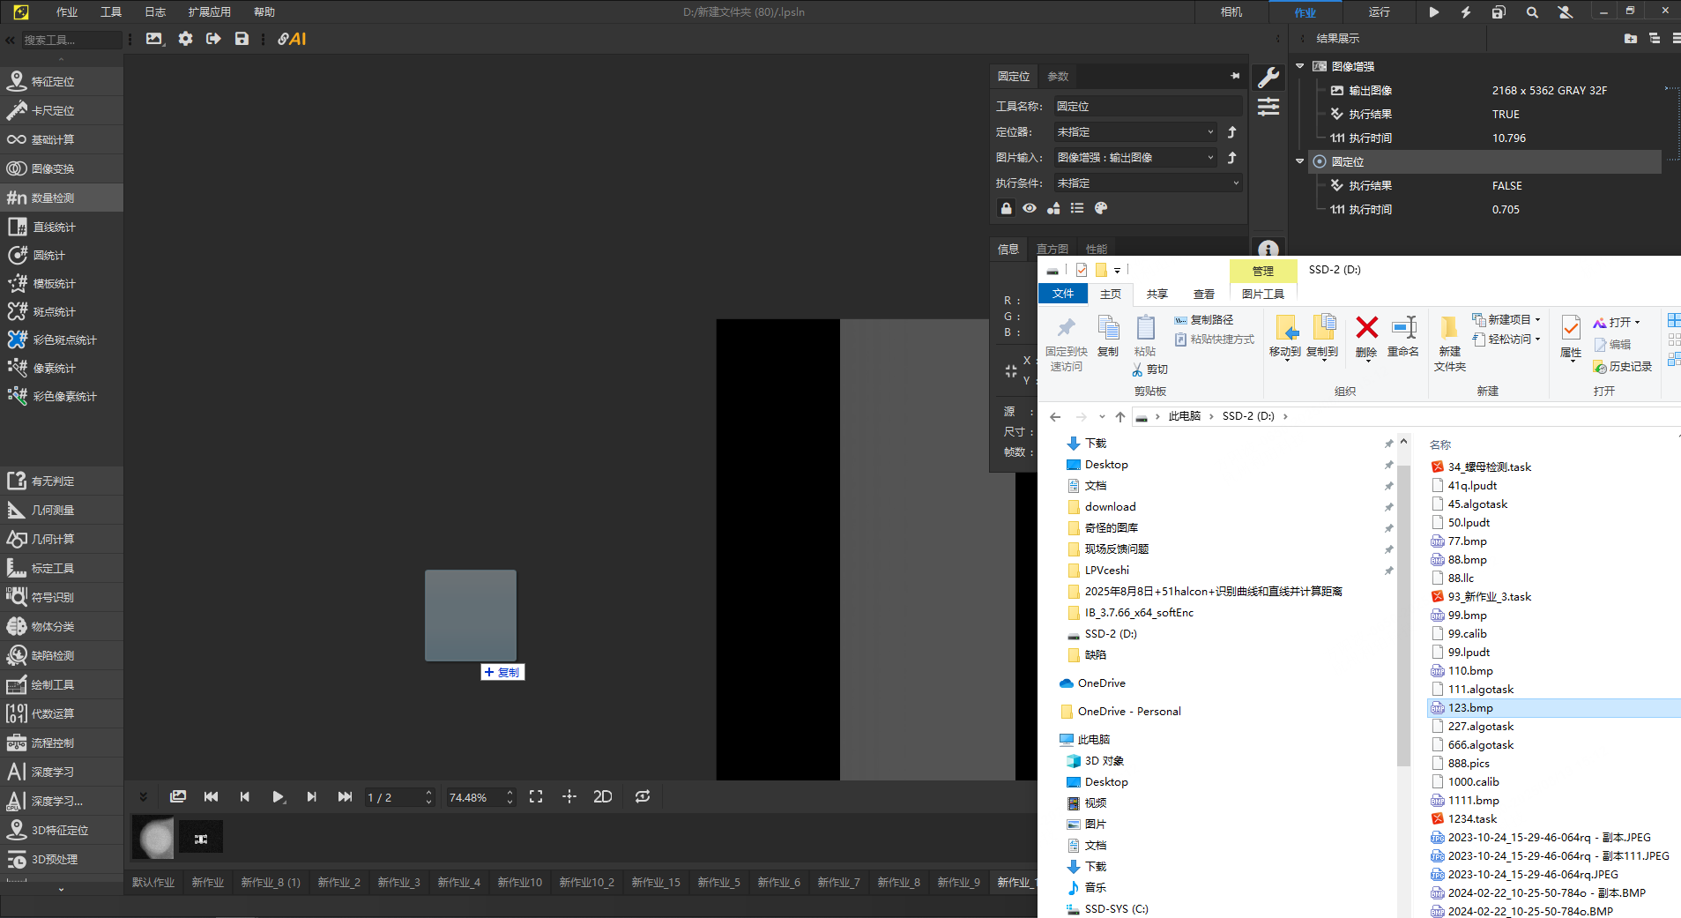Switch to the 参数 tab
This screenshot has height=918, width=1681.
(x=1058, y=77)
